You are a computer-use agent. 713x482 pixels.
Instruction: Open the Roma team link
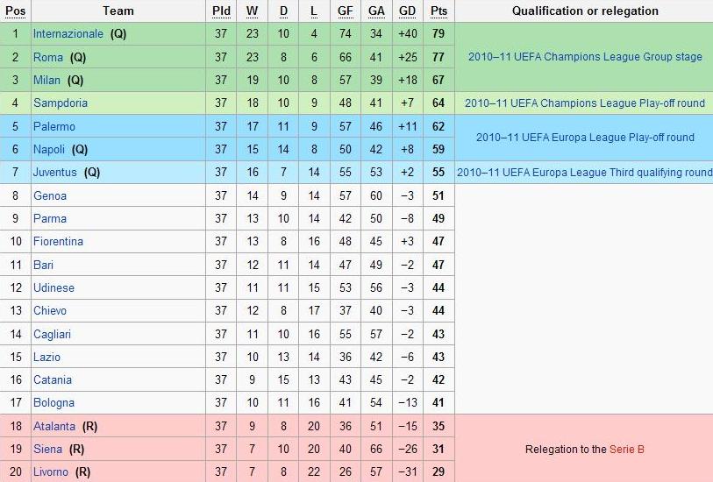click(x=48, y=57)
